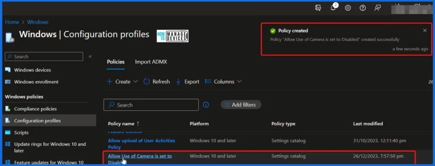Viewport: 435px width, 166px height.
Task: Select Configuration profiles in sidebar
Action: tap(37, 121)
